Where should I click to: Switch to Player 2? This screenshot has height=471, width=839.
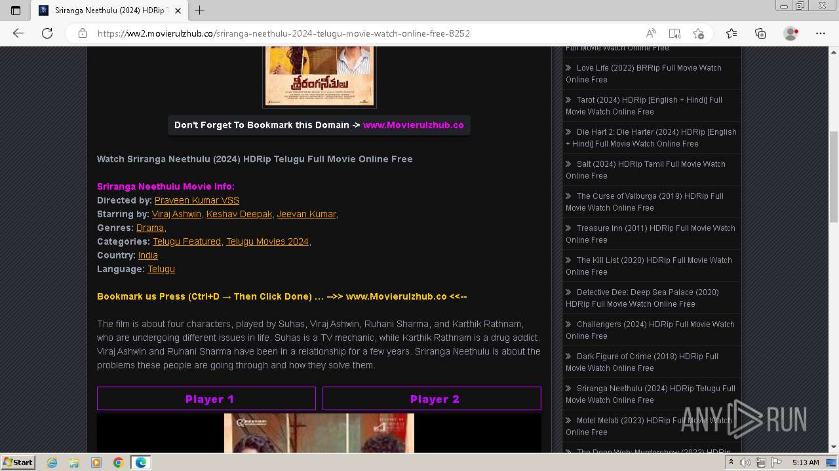pos(432,398)
